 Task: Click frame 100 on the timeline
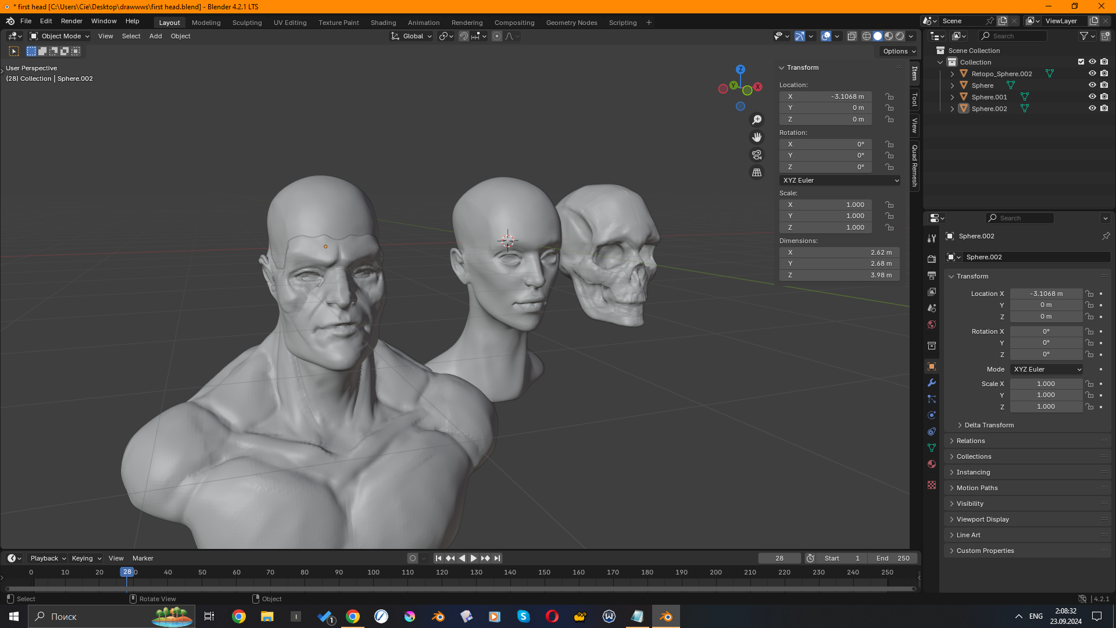373,573
